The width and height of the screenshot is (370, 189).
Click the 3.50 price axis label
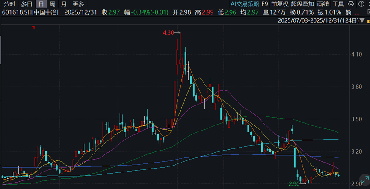pos(357,119)
